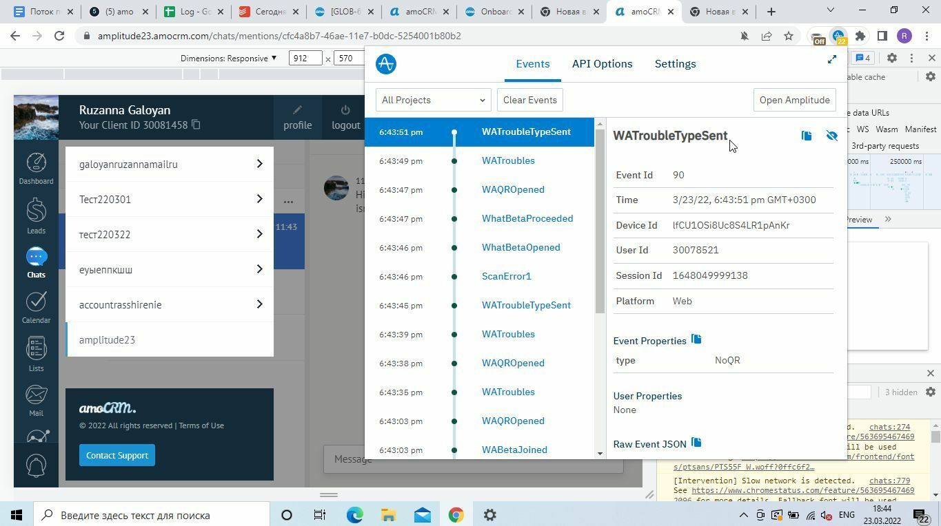This screenshot has width=941, height=526.
Task: Copy the WATroubleTypeSent event details
Action: (807, 136)
